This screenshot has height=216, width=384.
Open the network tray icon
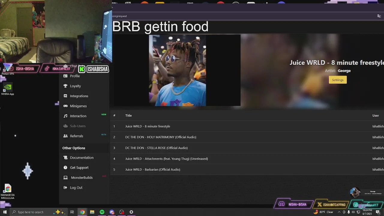[358, 212]
